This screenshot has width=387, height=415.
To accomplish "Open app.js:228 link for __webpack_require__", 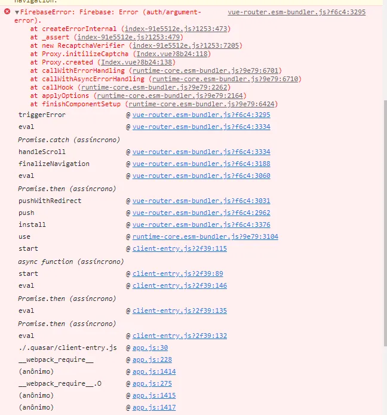I will 152,359.
